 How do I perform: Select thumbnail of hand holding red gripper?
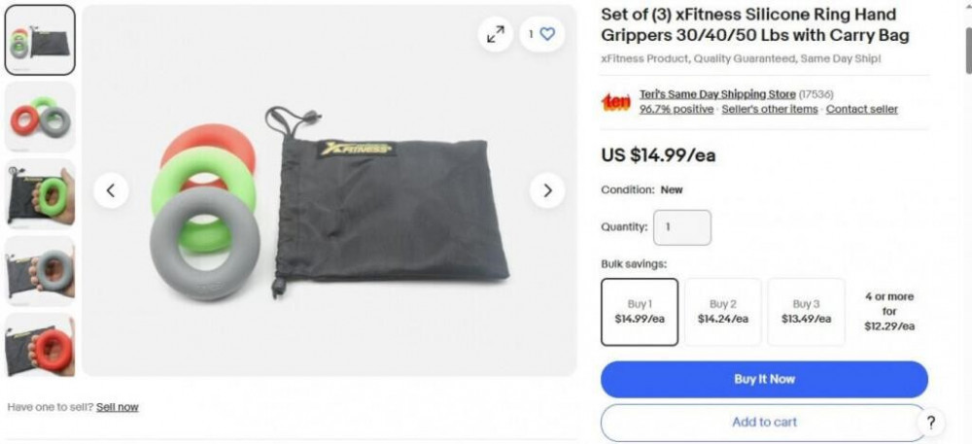tap(40, 345)
